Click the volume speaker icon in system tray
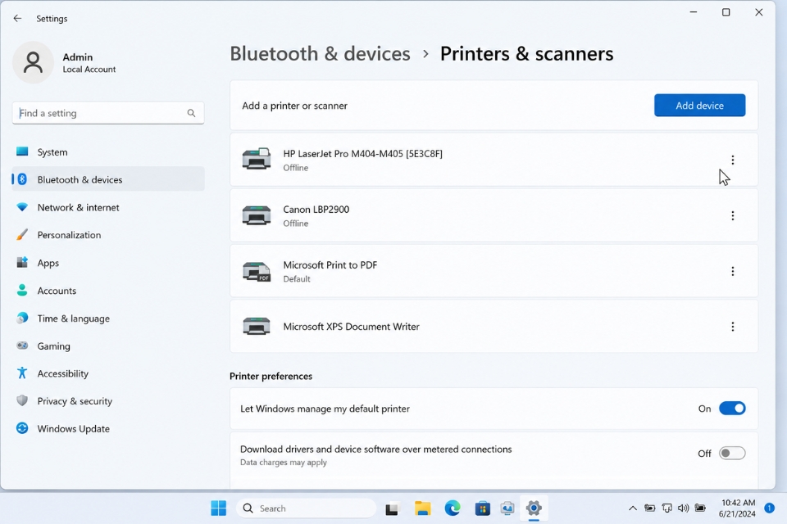 tap(683, 508)
